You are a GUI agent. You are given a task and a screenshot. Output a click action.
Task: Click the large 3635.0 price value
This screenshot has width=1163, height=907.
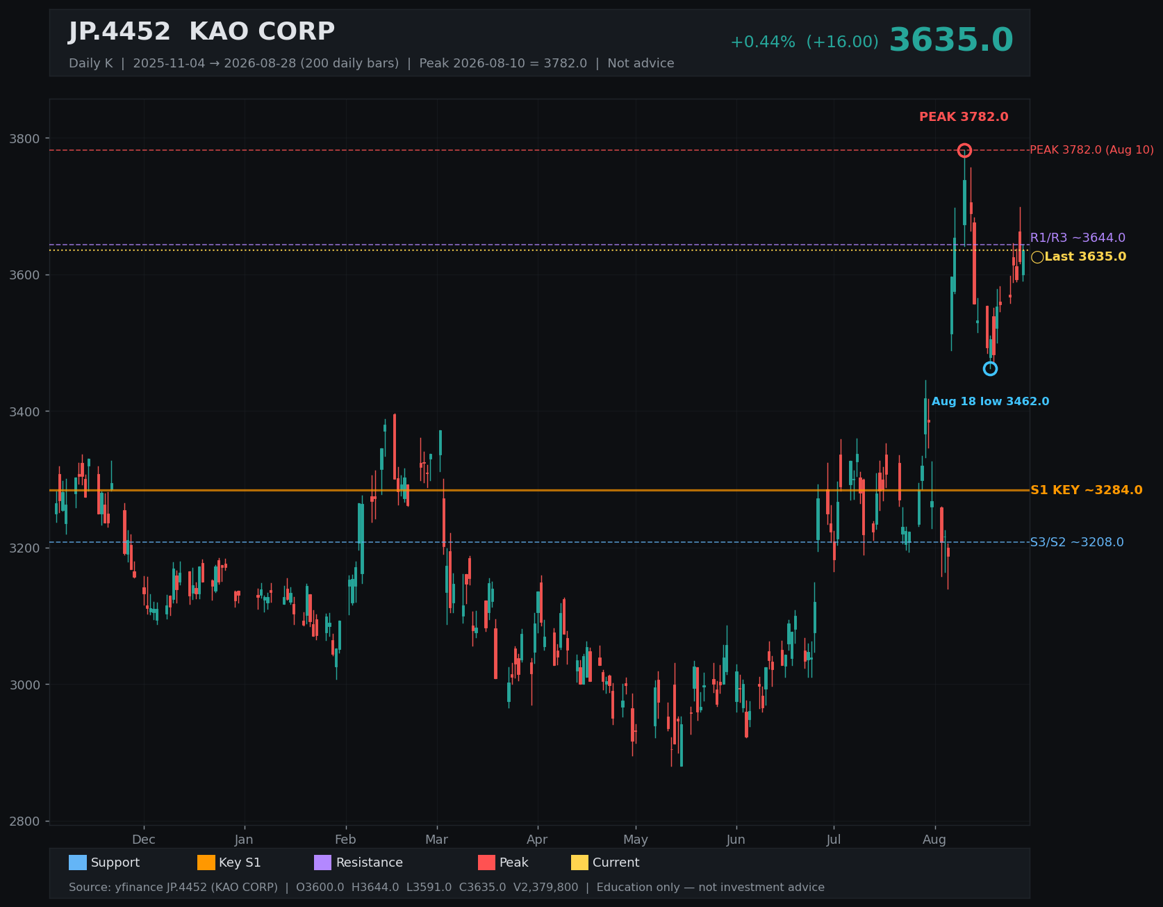(951, 40)
